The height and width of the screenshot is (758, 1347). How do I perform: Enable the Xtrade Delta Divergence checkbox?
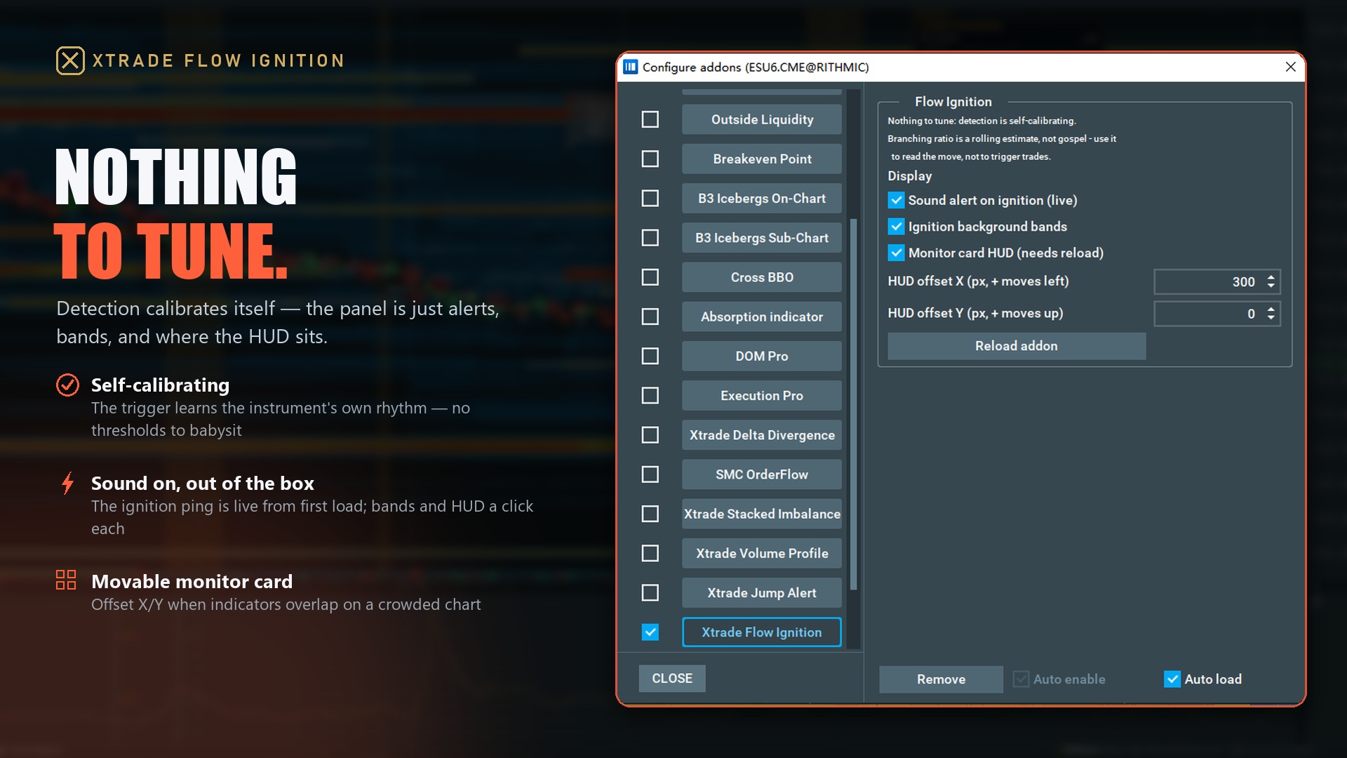650,435
